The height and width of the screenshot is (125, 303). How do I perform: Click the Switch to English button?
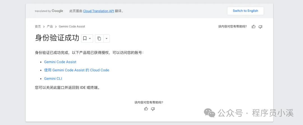pos(245,11)
